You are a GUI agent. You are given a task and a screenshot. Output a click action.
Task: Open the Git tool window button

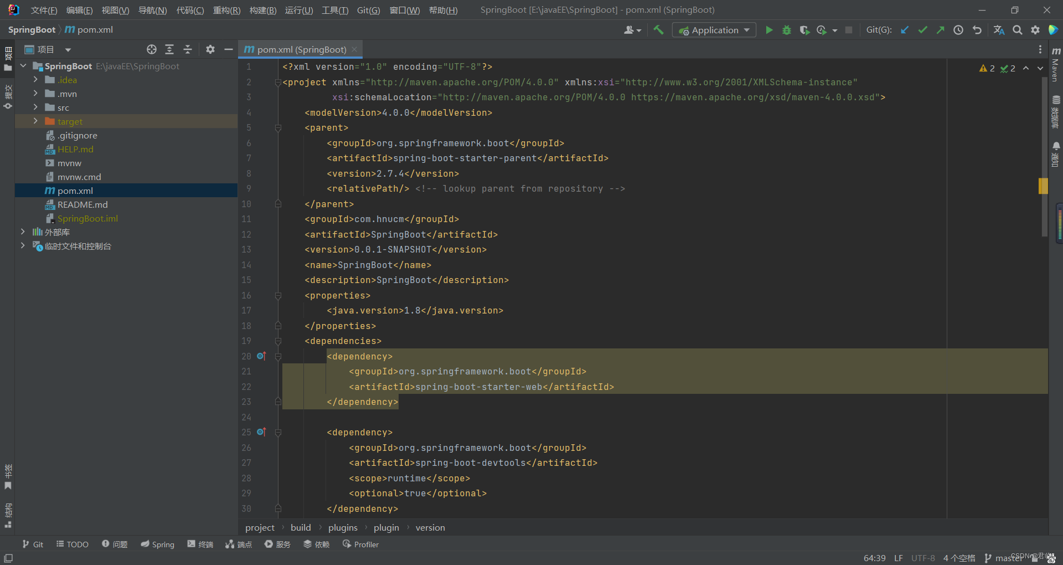coord(33,545)
